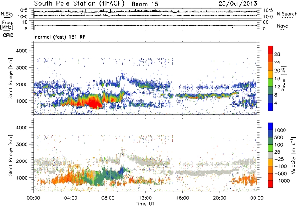
Task: Click the '20' Power colorbar tick label
Action: 277,71
